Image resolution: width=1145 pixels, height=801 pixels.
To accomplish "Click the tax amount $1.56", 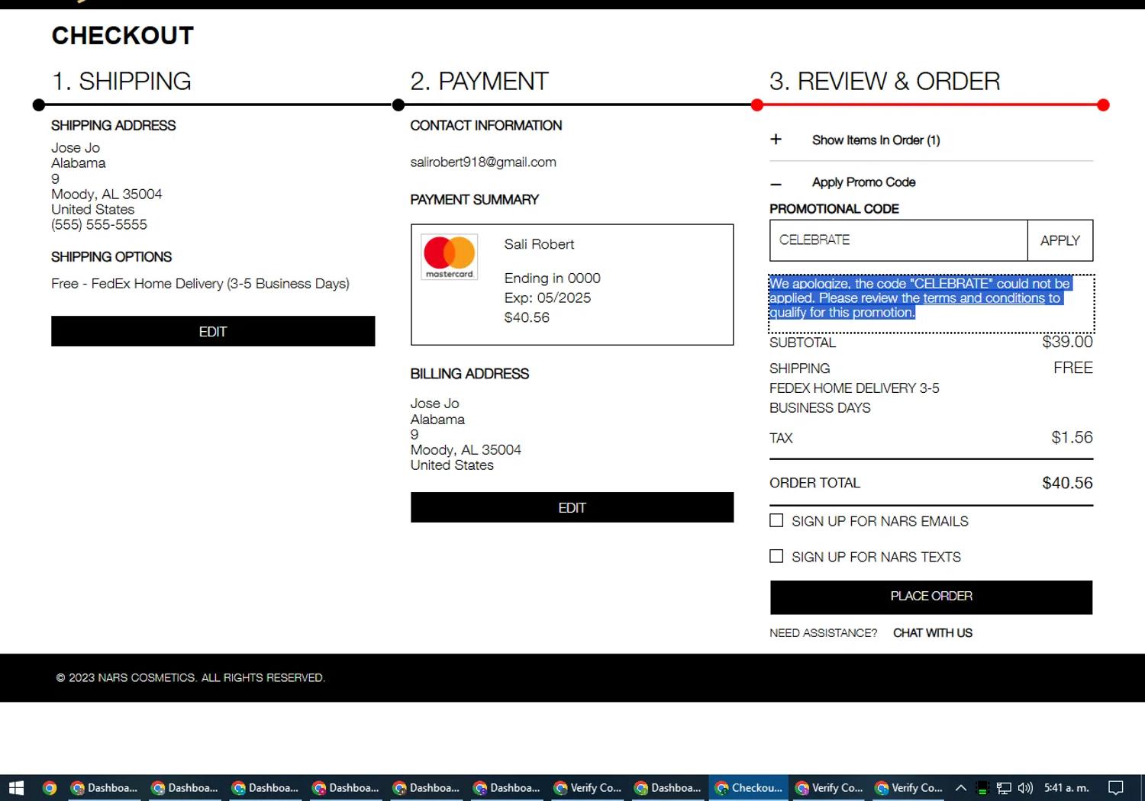I will [x=1072, y=437].
